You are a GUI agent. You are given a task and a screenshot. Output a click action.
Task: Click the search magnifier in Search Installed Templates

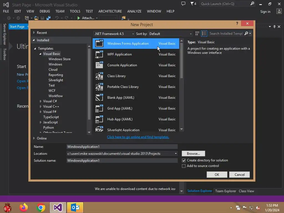tap(246, 33)
